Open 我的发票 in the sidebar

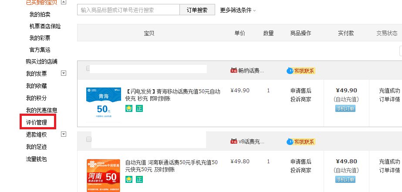pos(37,74)
